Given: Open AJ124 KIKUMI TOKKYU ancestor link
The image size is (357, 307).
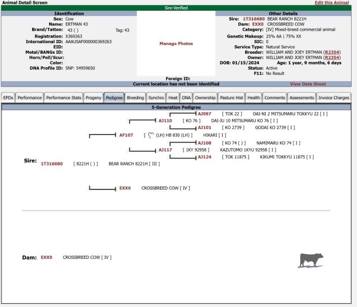Looking at the screenshot, I should pos(204,157).
